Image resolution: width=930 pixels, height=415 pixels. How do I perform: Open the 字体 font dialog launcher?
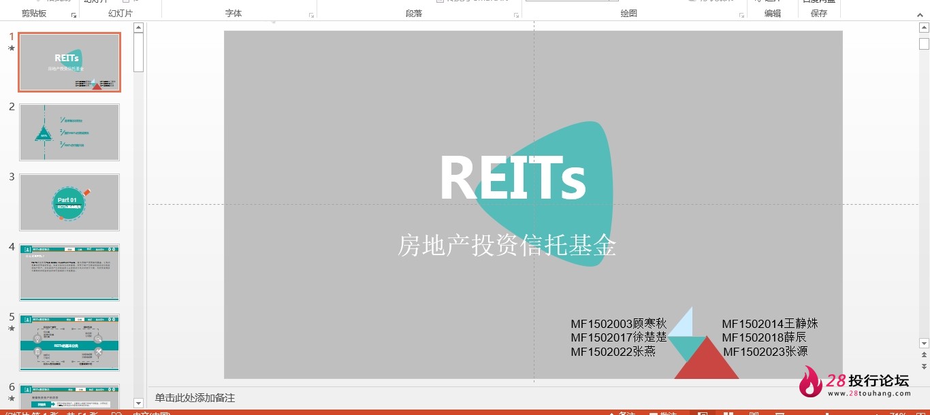tap(311, 15)
